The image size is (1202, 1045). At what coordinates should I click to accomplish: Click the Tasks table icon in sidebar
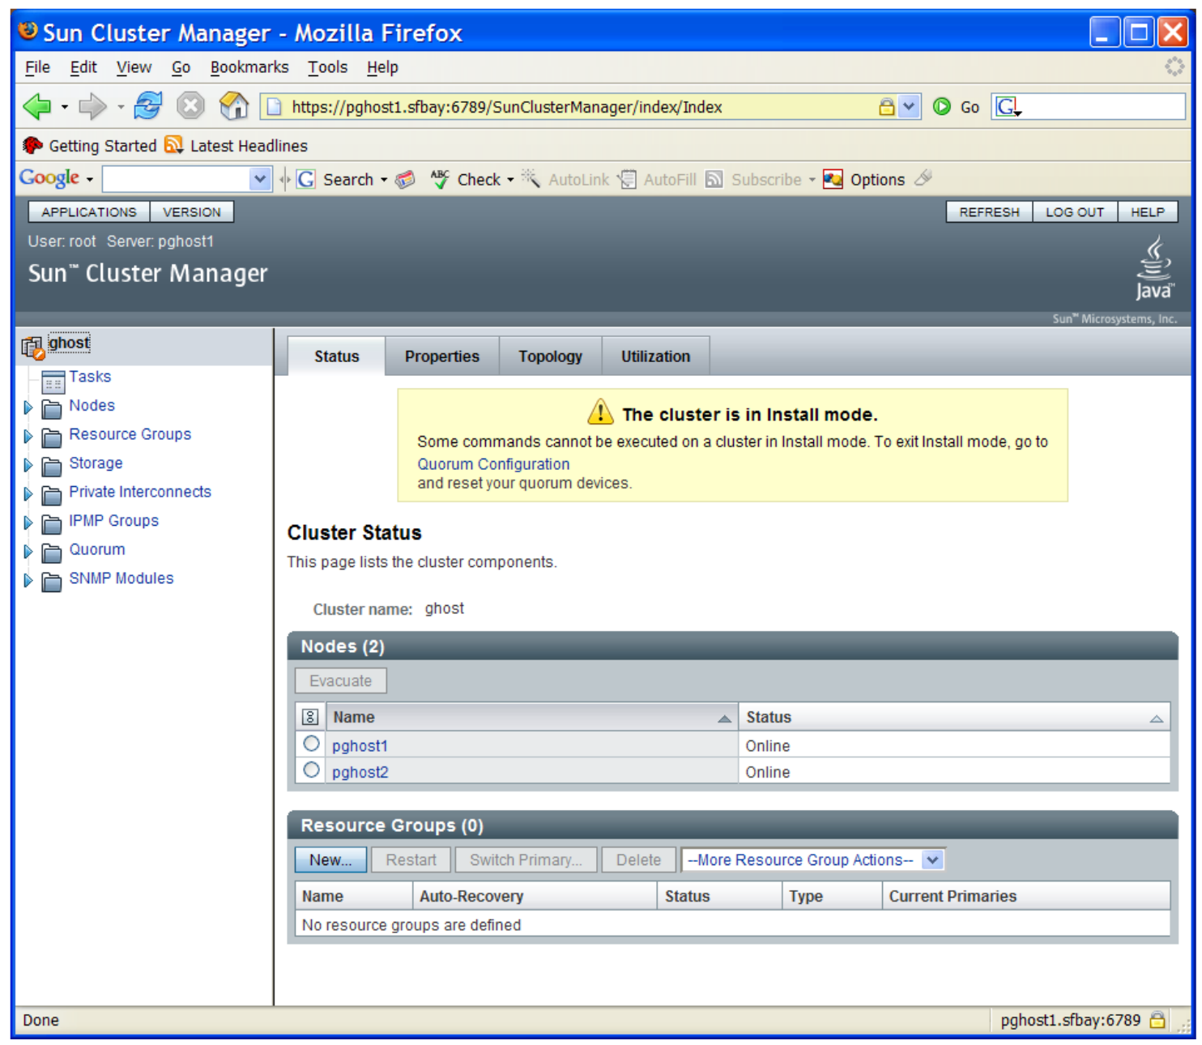click(x=53, y=382)
